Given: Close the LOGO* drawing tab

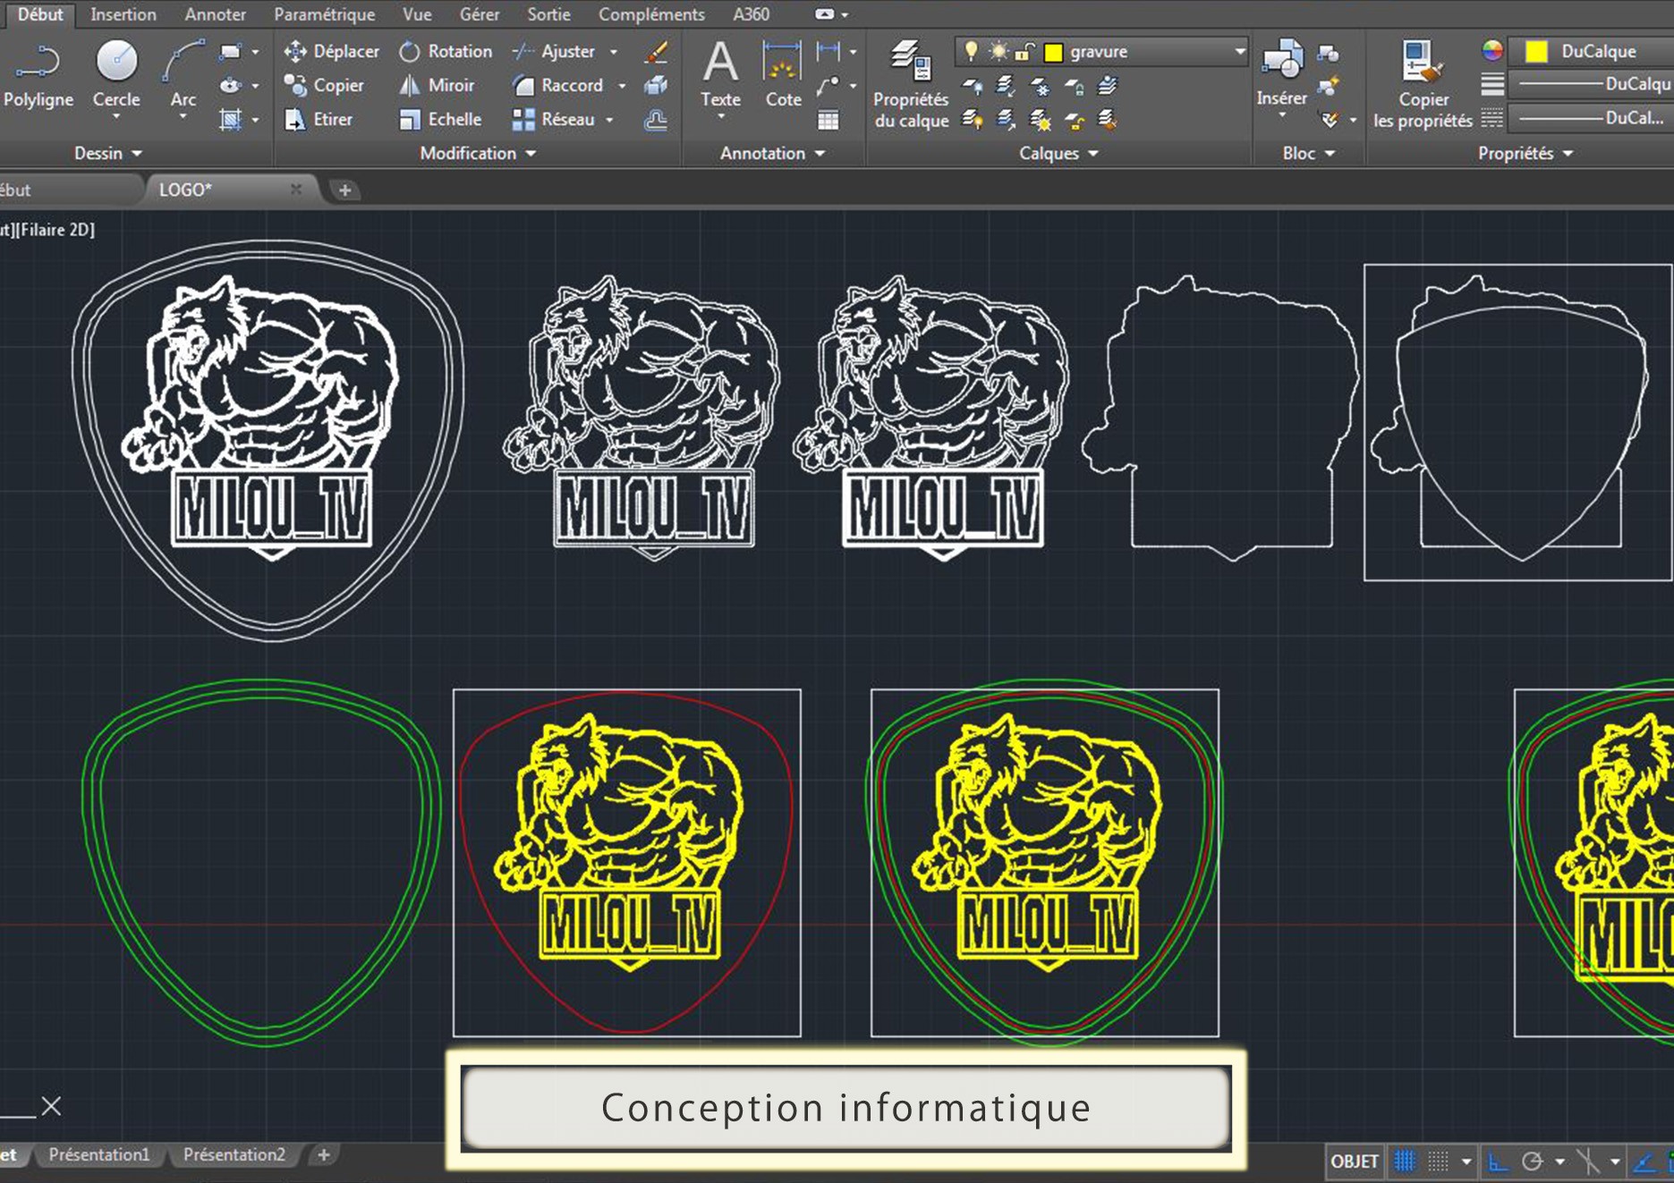Looking at the screenshot, I should click(x=296, y=190).
